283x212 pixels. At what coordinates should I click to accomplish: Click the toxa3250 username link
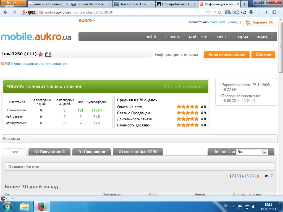point(218,22)
